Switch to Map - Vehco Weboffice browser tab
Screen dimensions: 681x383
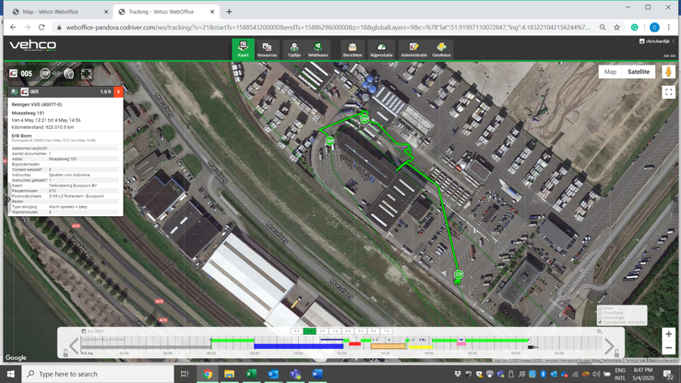(x=61, y=12)
